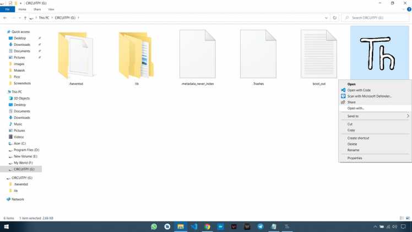Screen dimensions: 412x232
Task: Switch to large icons view layout
Action: click(408, 218)
